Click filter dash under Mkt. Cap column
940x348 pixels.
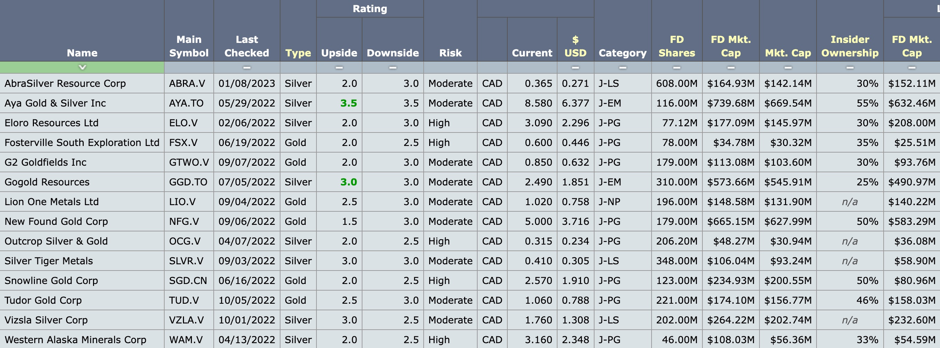pos(788,67)
